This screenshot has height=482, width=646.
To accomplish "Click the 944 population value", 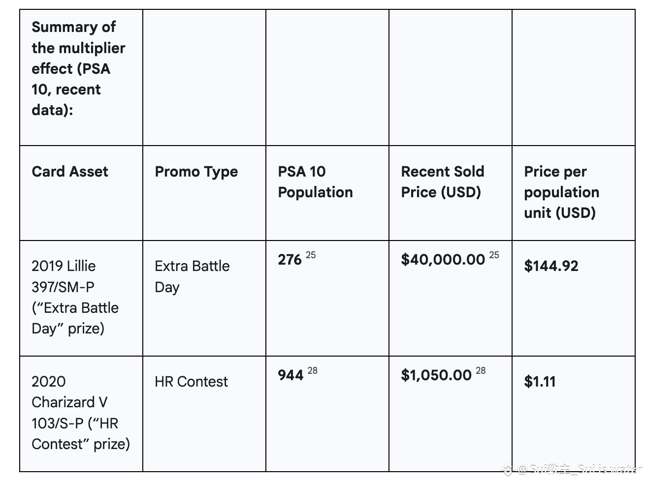I will pos(291,375).
